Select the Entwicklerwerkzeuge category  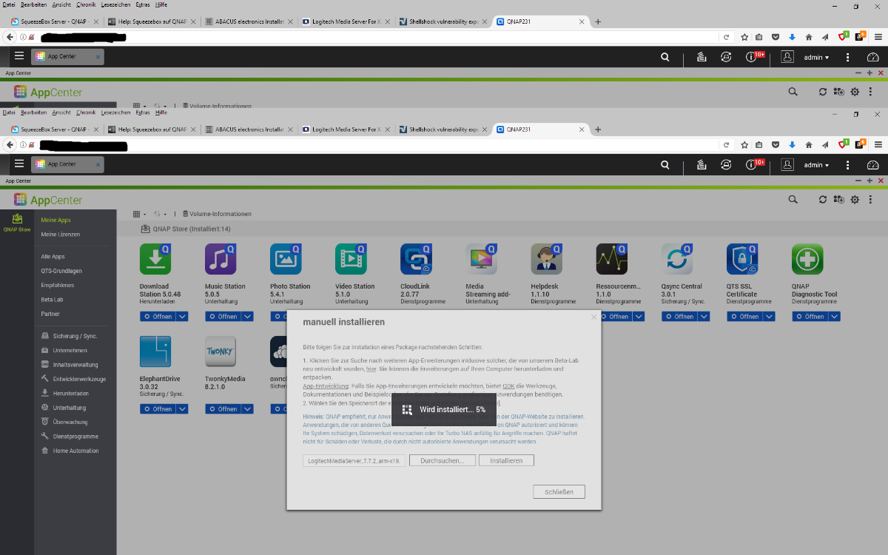click(79, 379)
